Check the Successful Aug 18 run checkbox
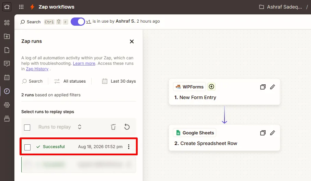The height and width of the screenshot is (181, 311). [27, 147]
